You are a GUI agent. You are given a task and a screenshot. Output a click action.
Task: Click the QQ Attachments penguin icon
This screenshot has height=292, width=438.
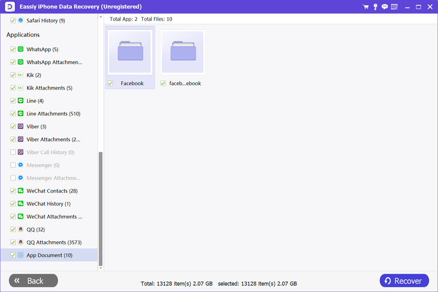[x=21, y=242]
